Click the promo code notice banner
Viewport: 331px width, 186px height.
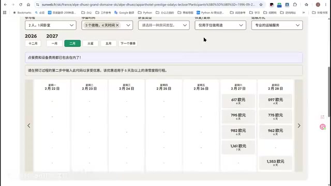click(164, 70)
